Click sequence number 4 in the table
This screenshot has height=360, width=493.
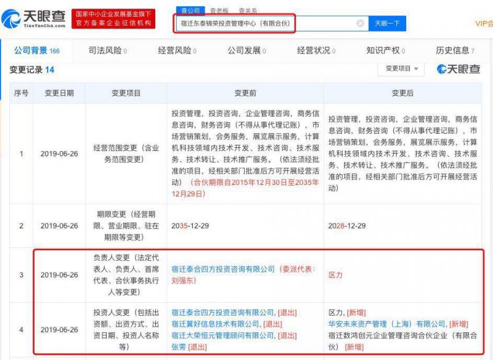(x=22, y=330)
